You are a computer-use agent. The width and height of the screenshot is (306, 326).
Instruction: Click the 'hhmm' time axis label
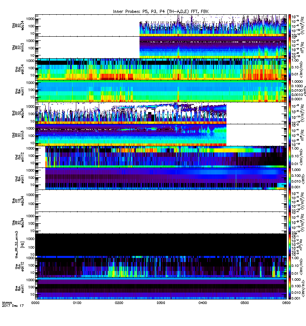coord(7,303)
